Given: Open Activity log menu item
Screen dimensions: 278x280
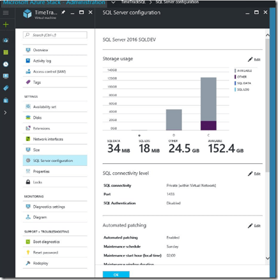Looking at the screenshot, I should [x=55, y=61].
